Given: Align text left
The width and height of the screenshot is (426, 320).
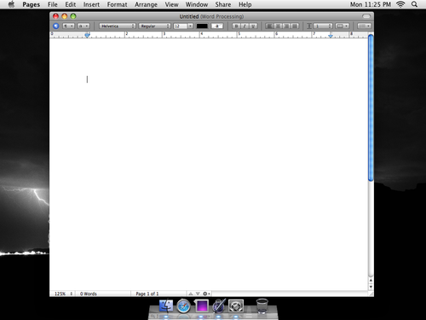Looking at the screenshot, I should tap(269, 26).
